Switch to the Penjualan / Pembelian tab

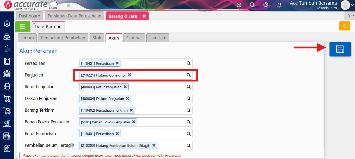click(63, 38)
